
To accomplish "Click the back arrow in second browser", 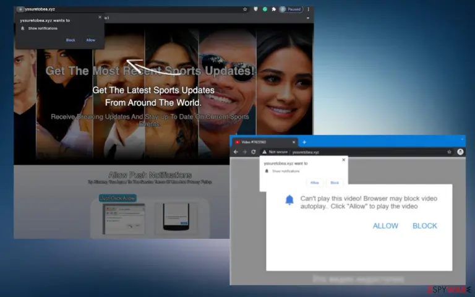I will pyautogui.click(x=236, y=152).
